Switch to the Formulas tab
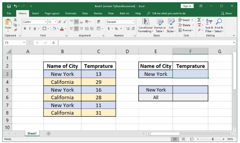This screenshot has height=143, width=240. point(71,14)
